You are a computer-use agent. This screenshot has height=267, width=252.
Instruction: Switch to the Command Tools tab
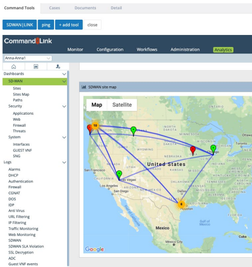[19, 8]
